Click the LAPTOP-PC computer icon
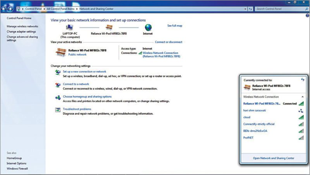The height and width of the screenshot is (175, 310). [70, 27]
